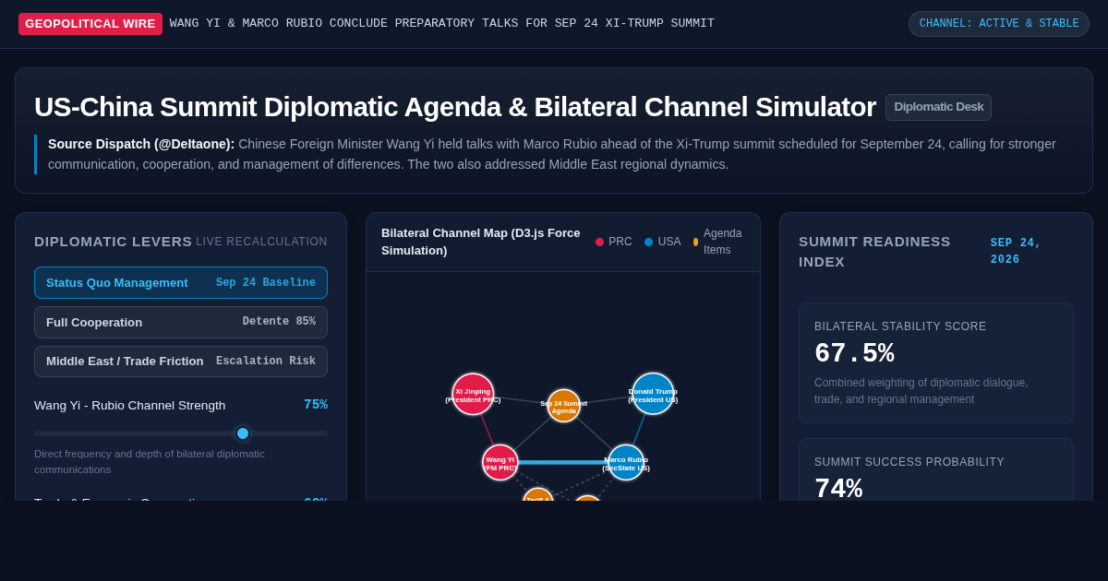Click the Summit Success Probability label
Viewport: 1108px width, 581px height.
pos(909,462)
